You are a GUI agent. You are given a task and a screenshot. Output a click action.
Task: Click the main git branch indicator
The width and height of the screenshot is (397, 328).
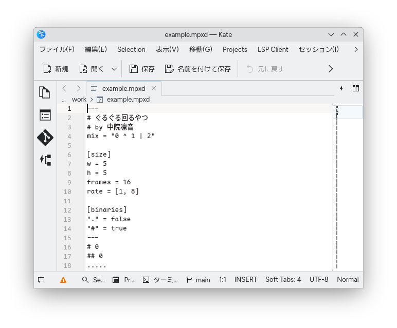click(x=198, y=280)
